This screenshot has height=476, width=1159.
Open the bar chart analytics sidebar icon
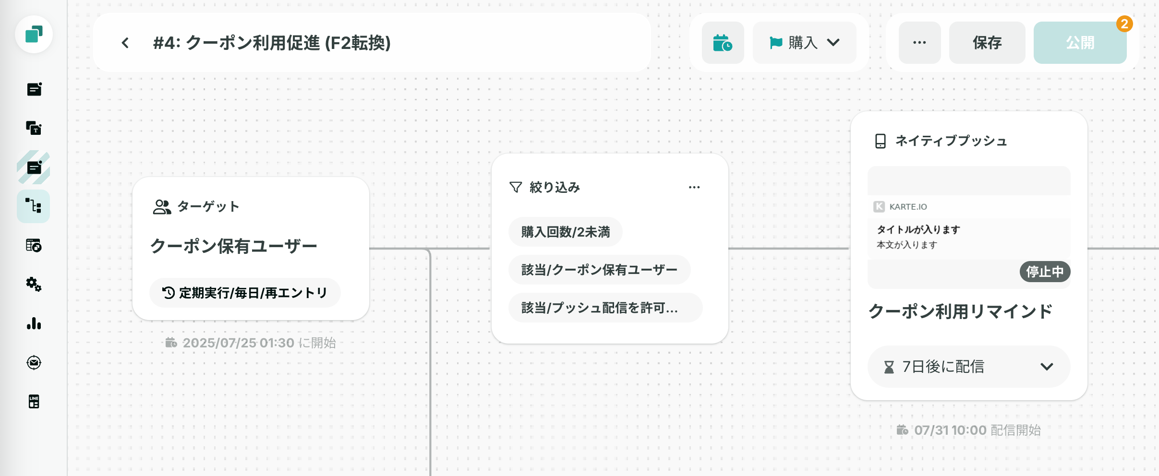(34, 323)
